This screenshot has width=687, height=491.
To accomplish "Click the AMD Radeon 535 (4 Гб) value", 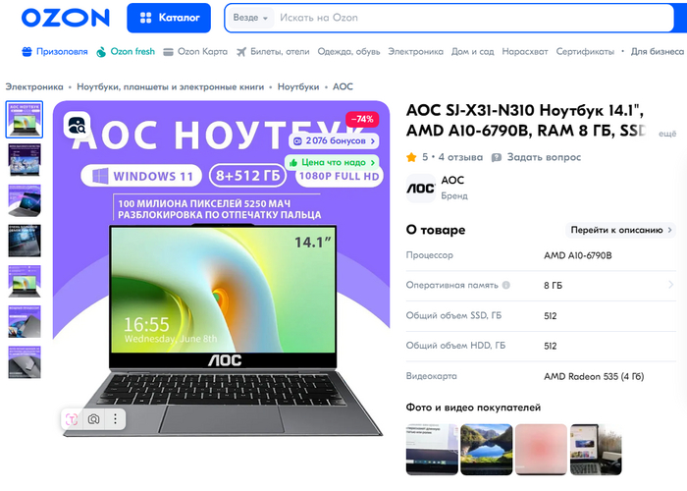I will point(594,376).
